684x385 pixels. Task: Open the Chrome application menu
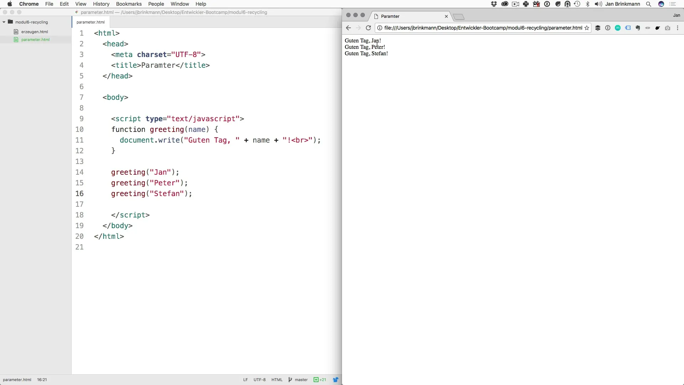tap(29, 4)
